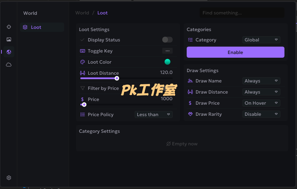Select the Loot menu item
This screenshot has width=297, height=189.
[x=42, y=27]
